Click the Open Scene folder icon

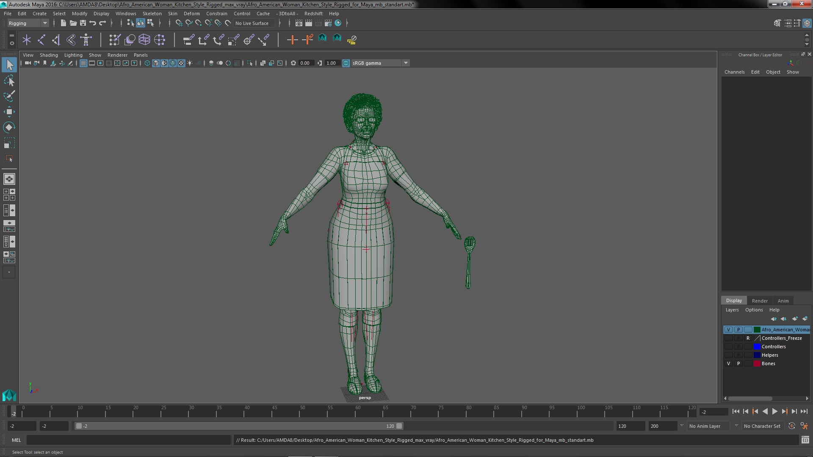point(73,23)
